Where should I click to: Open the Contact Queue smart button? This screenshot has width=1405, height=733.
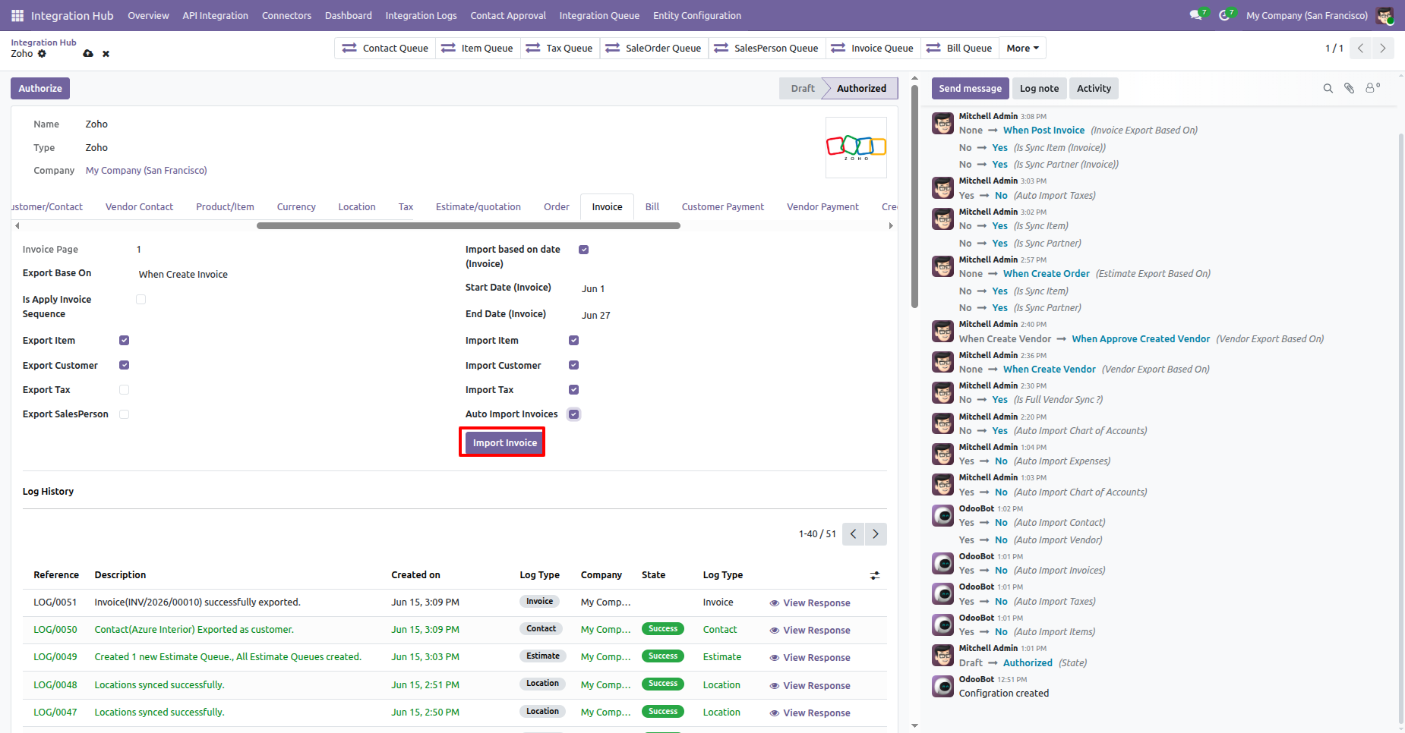tap(385, 49)
